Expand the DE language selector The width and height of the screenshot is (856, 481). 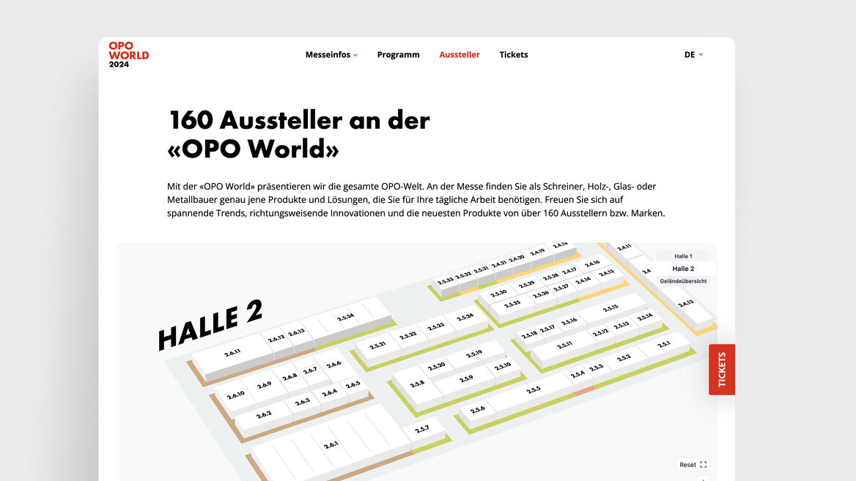[693, 54]
